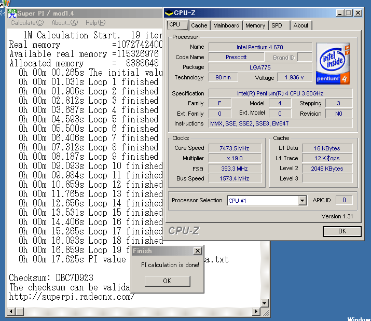Expand the Processor Selection dropdown

[302, 201]
